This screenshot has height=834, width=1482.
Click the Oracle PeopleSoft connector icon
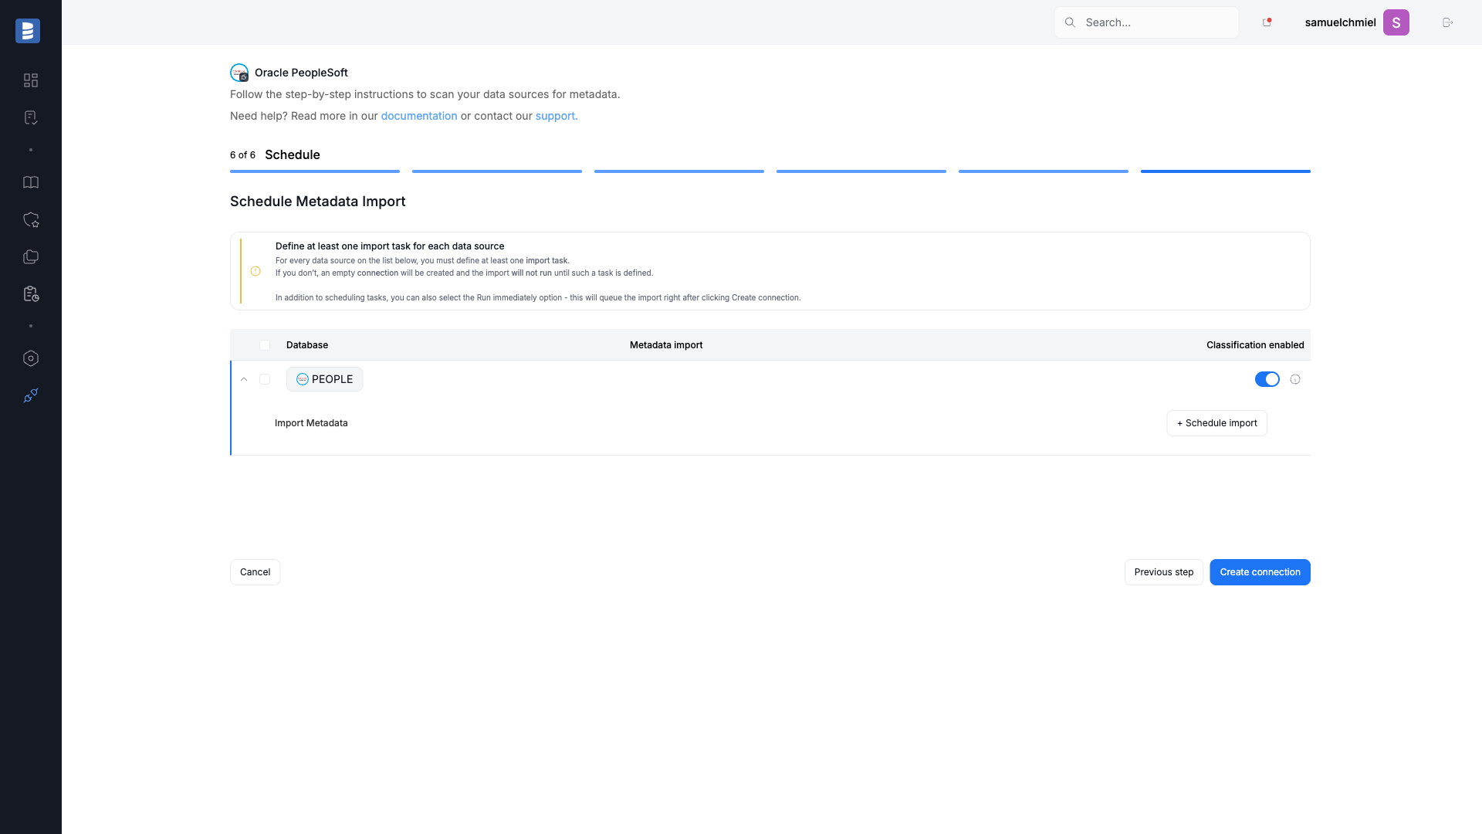[x=239, y=73]
